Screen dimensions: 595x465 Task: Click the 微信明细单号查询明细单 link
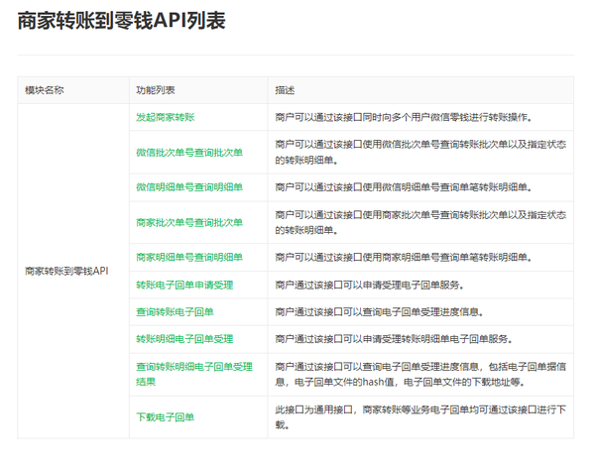click(x=189, y=187)
